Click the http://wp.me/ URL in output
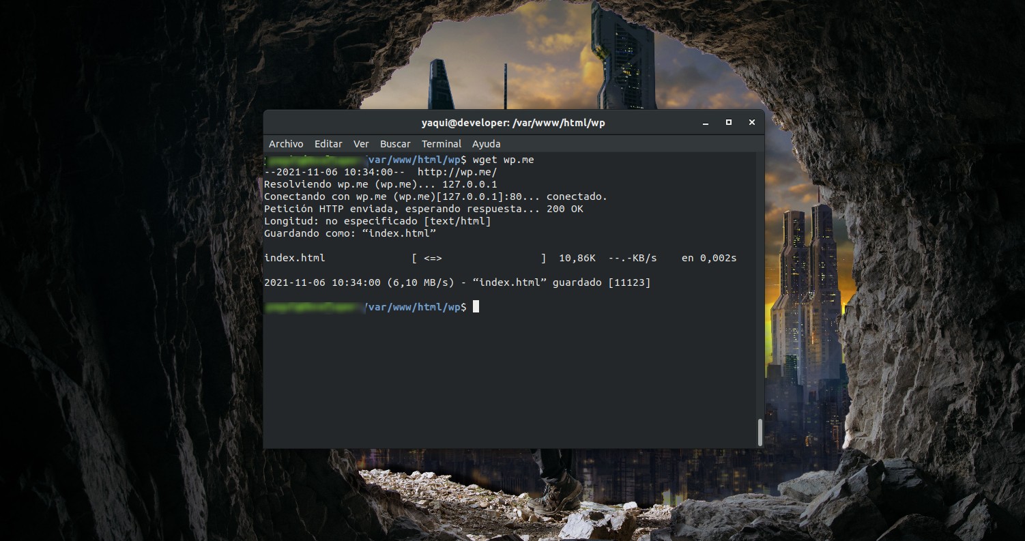The image size is (1025, 541). click(x=457, y=172)
